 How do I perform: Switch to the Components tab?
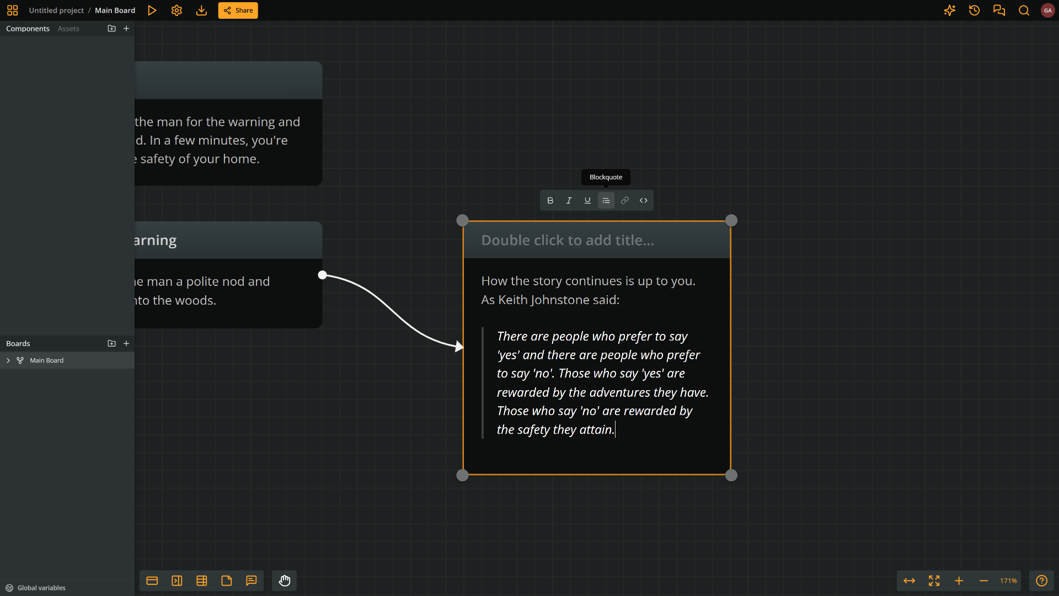click(x=28, y=29)
